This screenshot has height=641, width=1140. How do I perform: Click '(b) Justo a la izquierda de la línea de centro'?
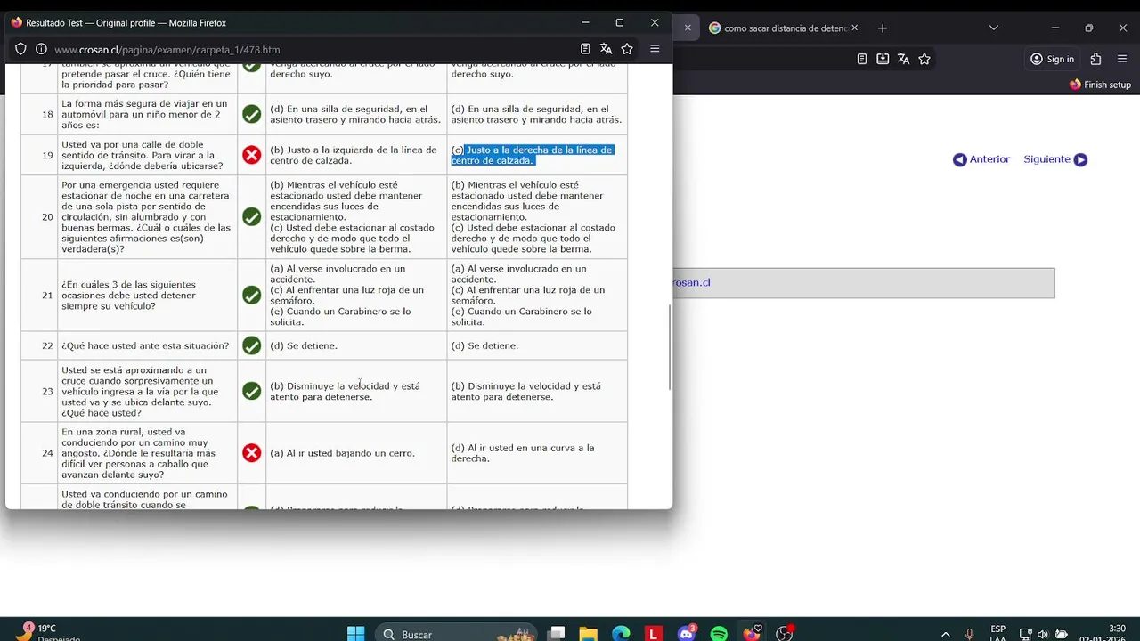pyautogui.click(x=354, y=155)
